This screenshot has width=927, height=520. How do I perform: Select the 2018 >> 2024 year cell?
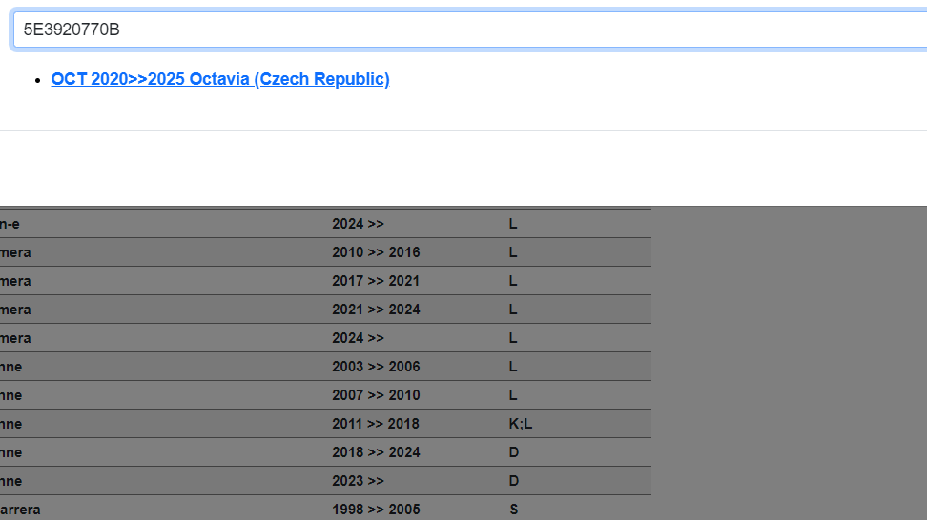click(376, 452)
